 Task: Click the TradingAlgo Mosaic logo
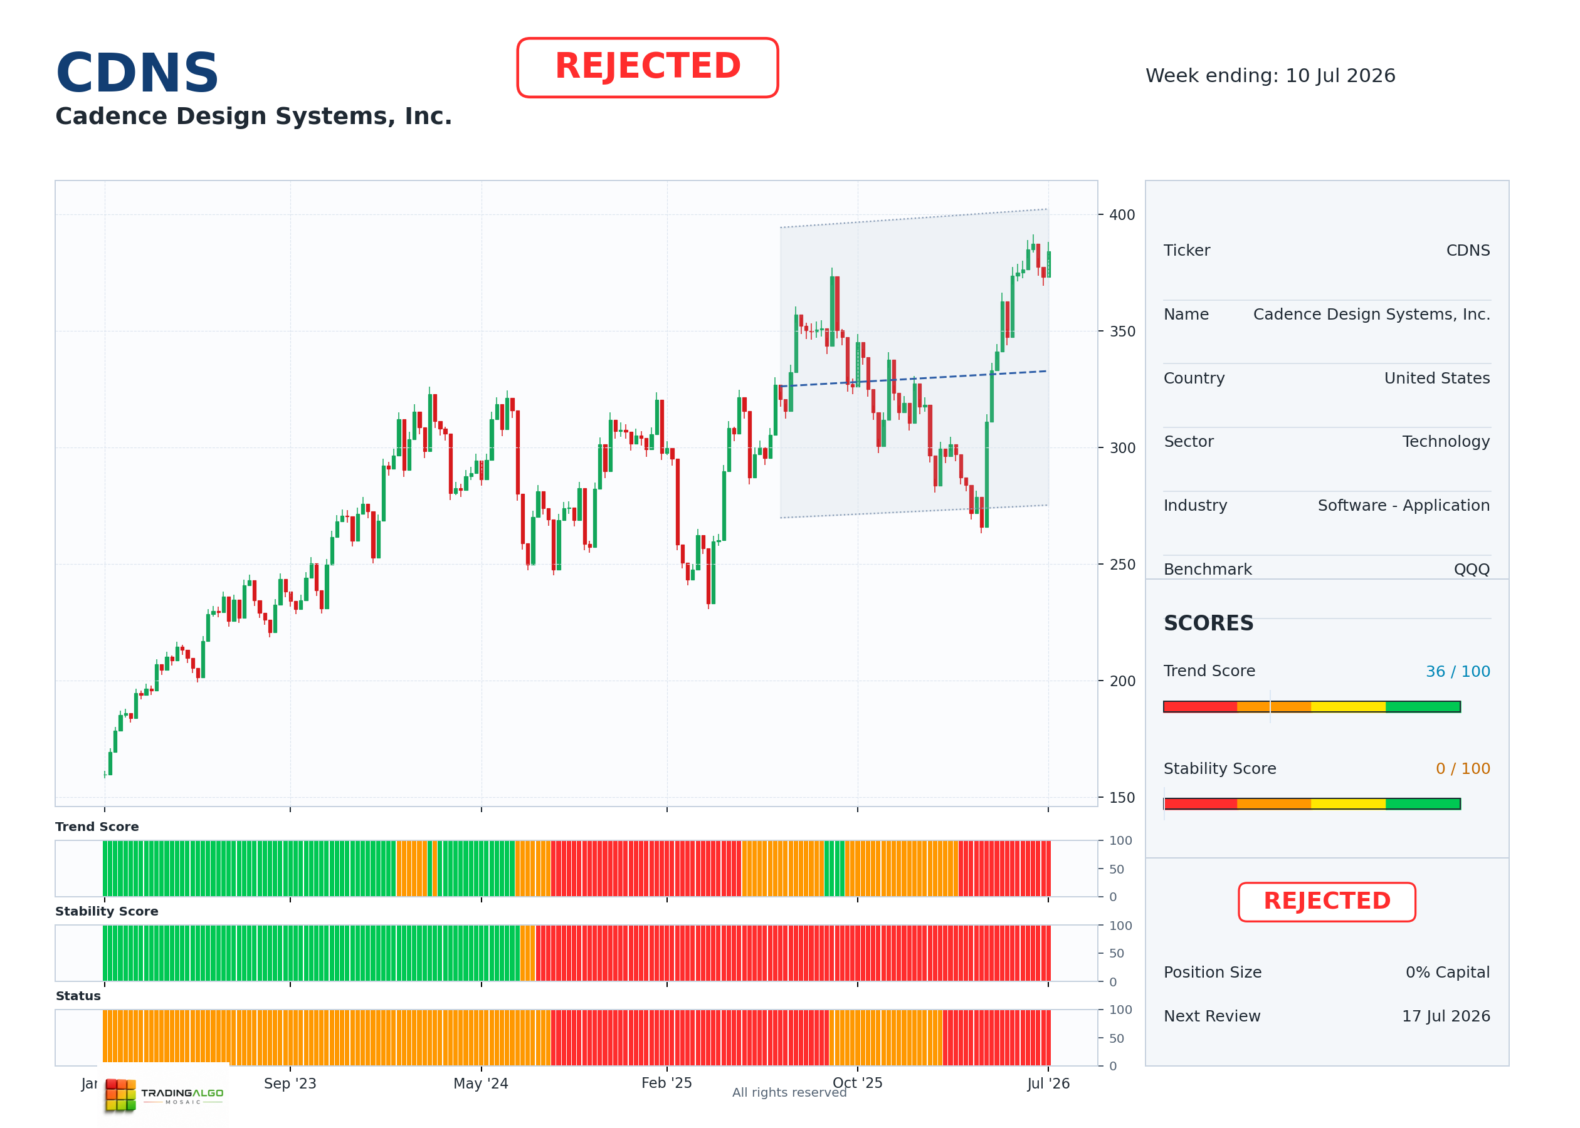tap(164, 1095)
